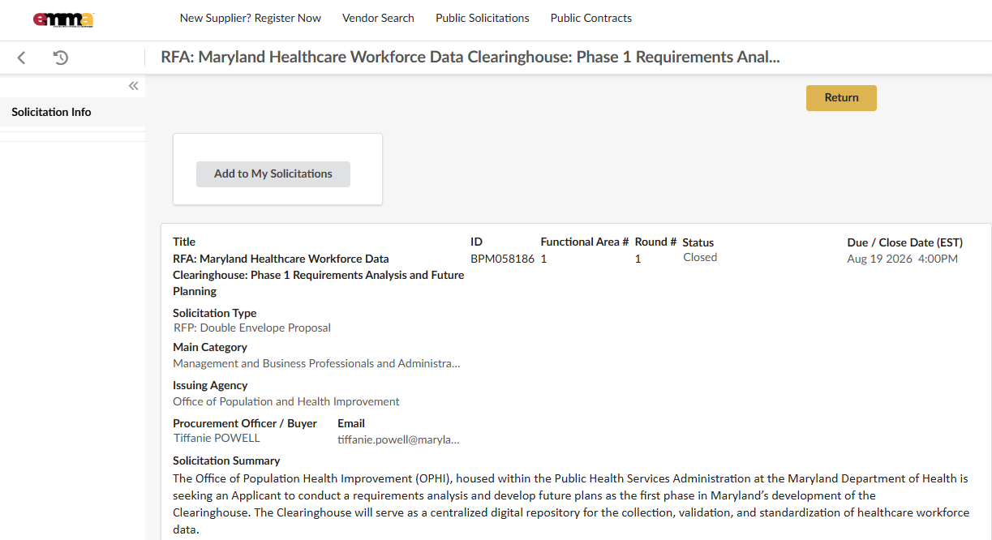992x540 pixels.
Task: Click Office of Population and Health Improvement
Action: (x=286, y=401)
